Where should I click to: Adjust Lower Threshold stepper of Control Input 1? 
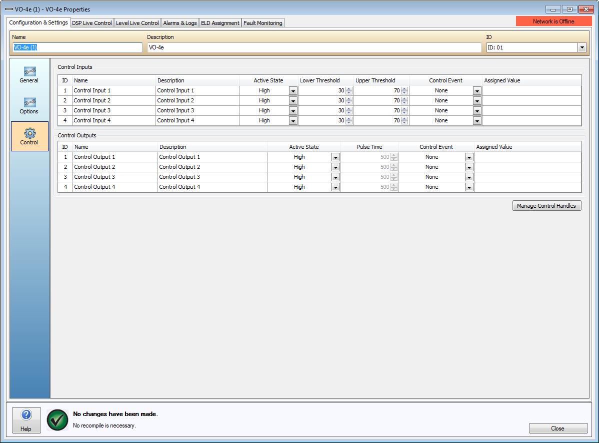[x=349, y=91]
